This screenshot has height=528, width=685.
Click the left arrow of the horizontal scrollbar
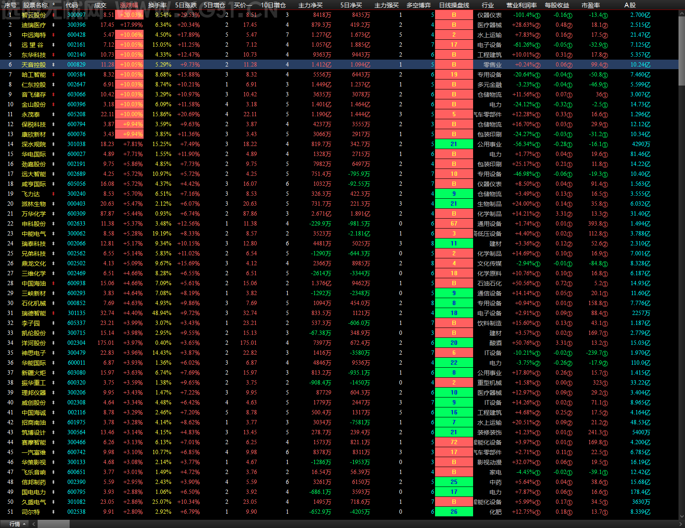click(34, 524)
